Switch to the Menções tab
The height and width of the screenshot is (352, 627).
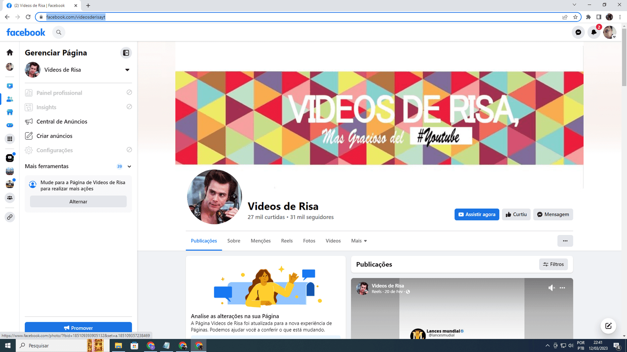261,241
